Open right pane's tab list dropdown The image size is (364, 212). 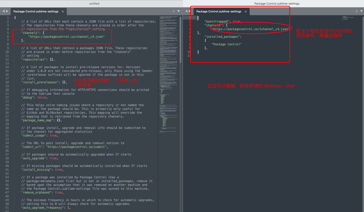pos(361,11)
